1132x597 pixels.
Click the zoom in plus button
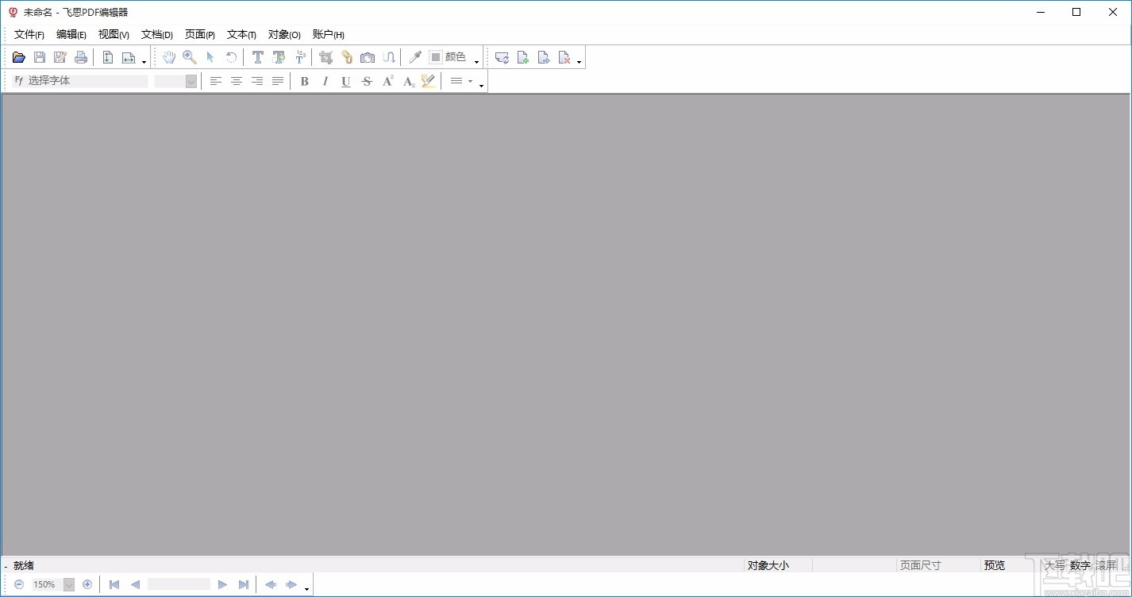(x=87, y=584)
